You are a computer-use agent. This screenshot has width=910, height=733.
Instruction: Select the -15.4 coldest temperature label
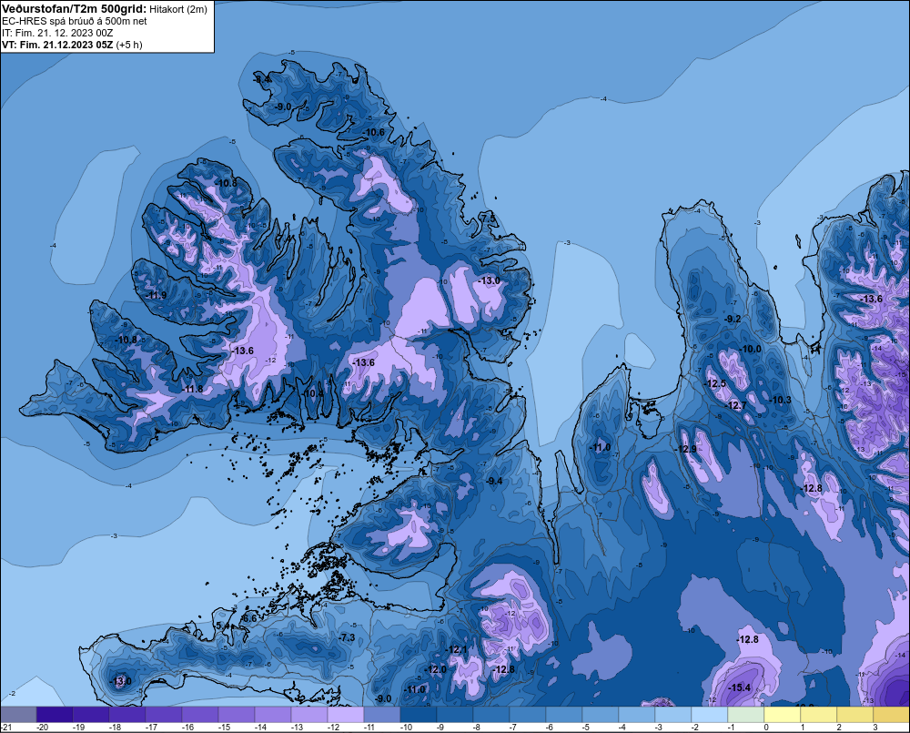740,687
